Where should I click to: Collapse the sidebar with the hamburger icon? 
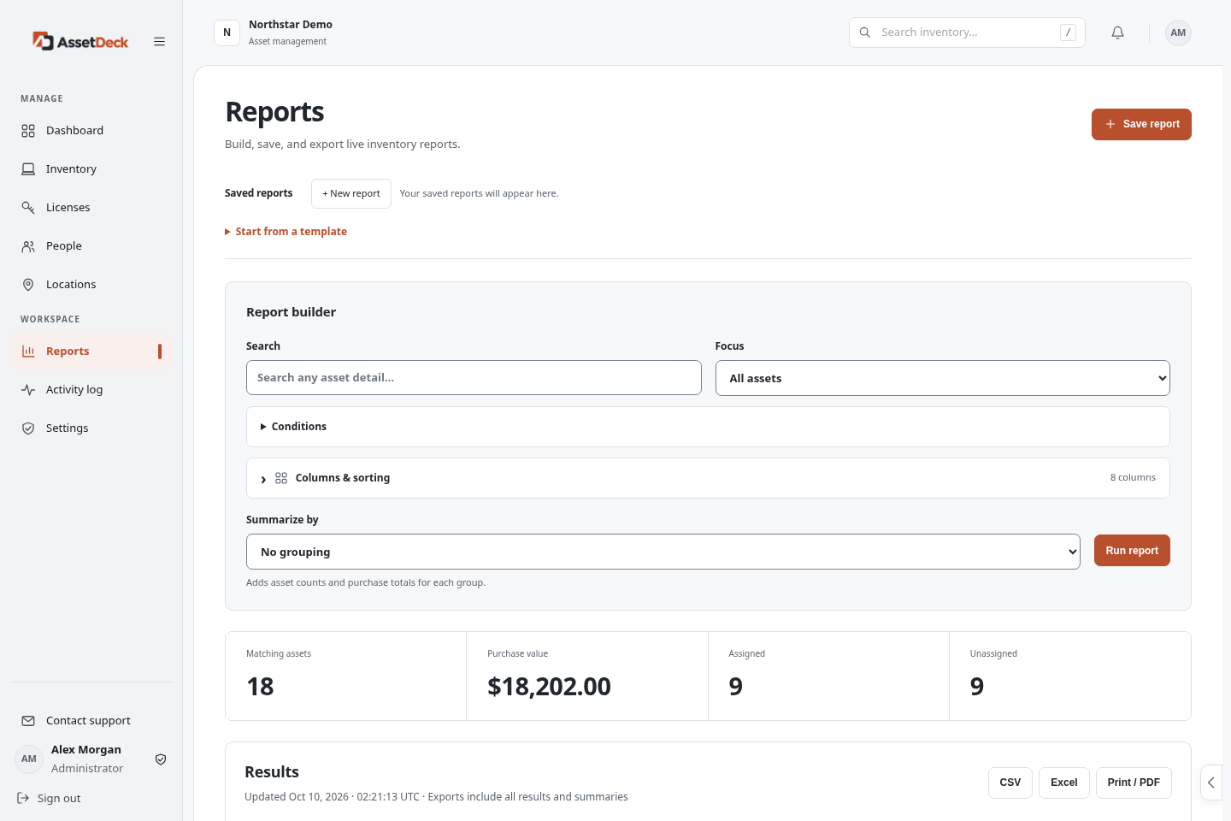click(159, 41)
